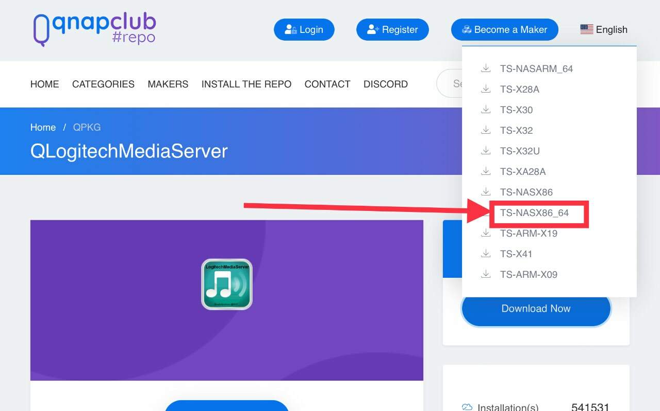Click the Installation(s) label
Screen dimensions: 660x411
pos(508,407)
